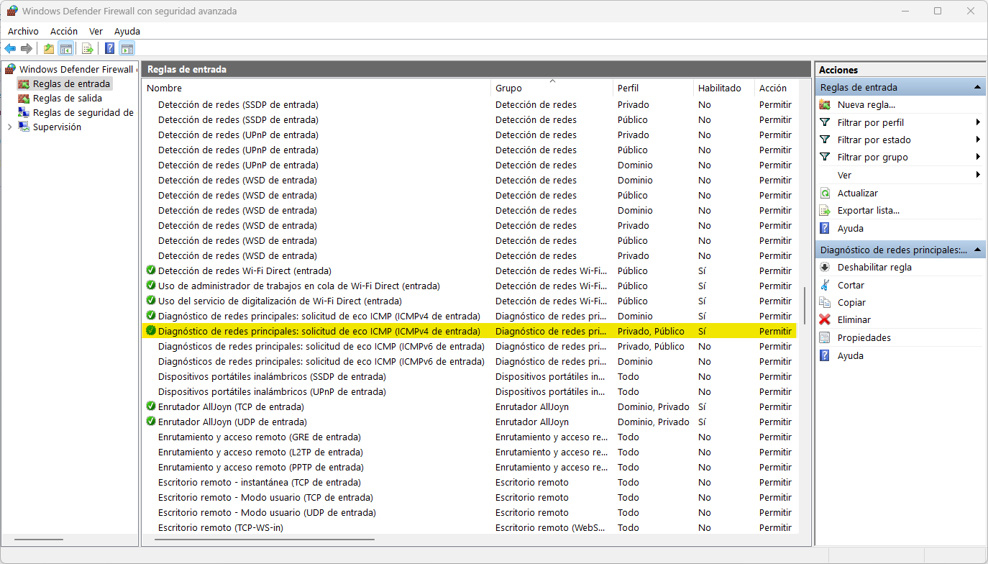988x564 pixels.
Task: Click Actualizar refresh action
Action: [857, 193]
